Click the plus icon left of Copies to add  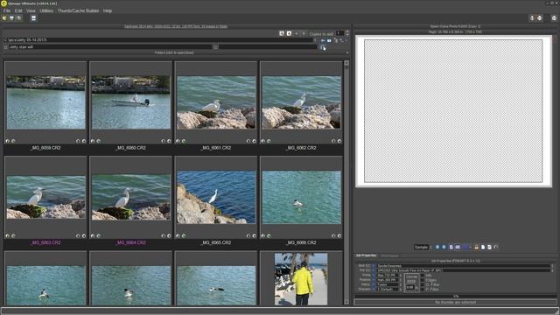pyautogui.click(x=297, y=33)
